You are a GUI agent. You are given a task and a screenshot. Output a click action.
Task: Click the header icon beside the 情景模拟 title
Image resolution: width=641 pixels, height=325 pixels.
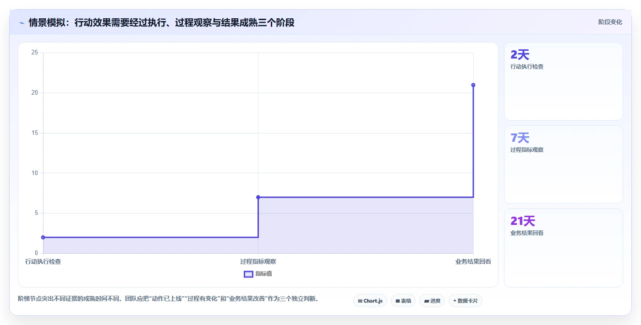(22, 22)
